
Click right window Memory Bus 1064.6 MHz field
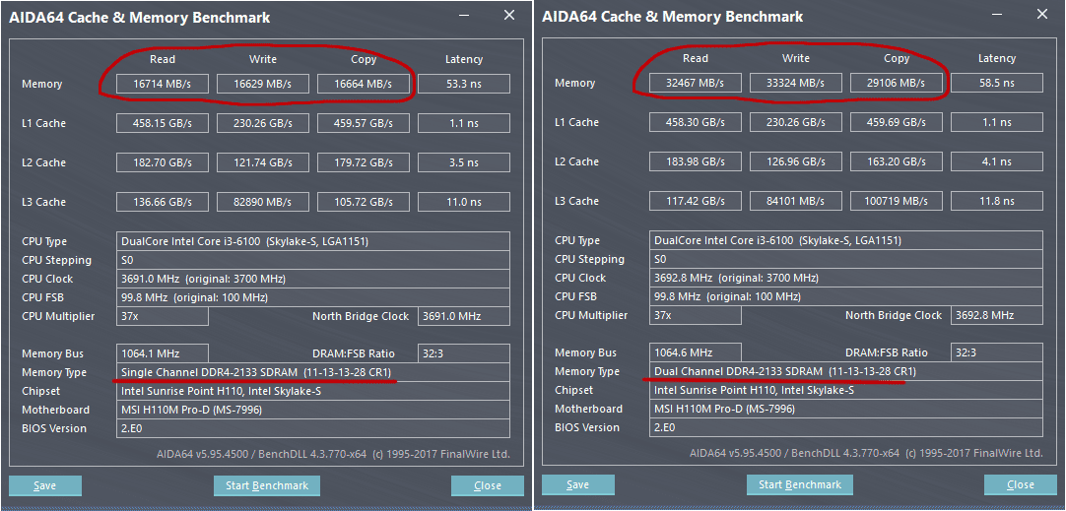tap(697, 352)
